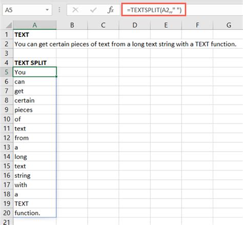
Task: Open the Name Box dropdown arrow
Action: coord(47,10)
